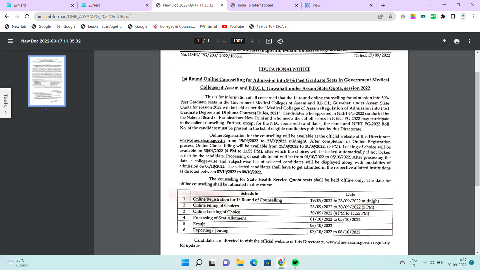Toggle the browser side panel

(453, 16)
